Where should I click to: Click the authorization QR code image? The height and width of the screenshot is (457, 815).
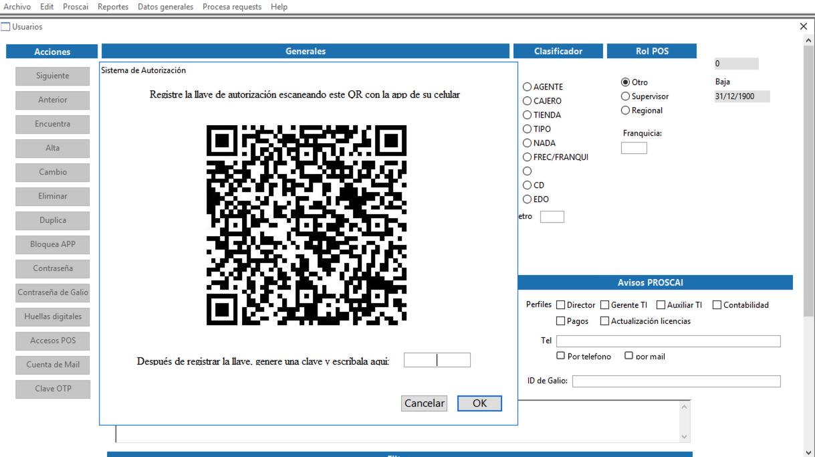tap(307, 225)
